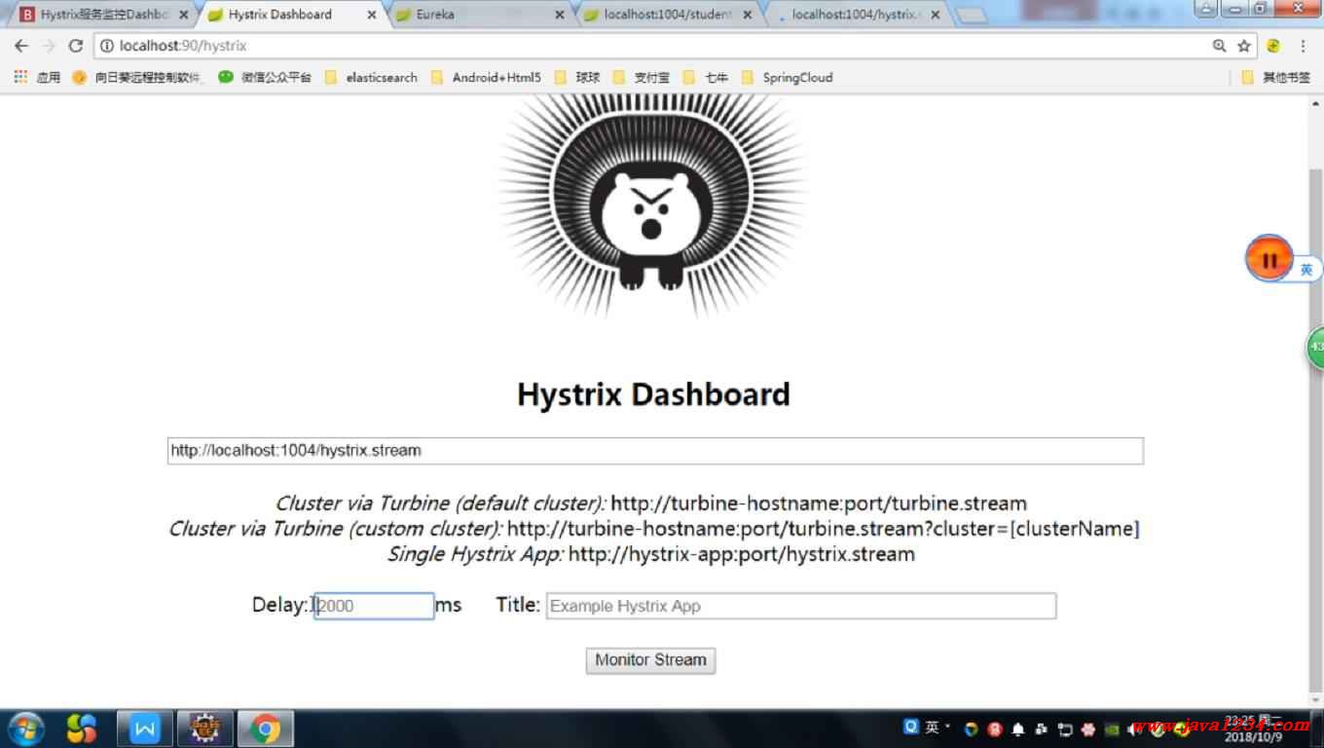Click the Chrome icon in taskbar

pyautogui.click(x=264, y=729)
